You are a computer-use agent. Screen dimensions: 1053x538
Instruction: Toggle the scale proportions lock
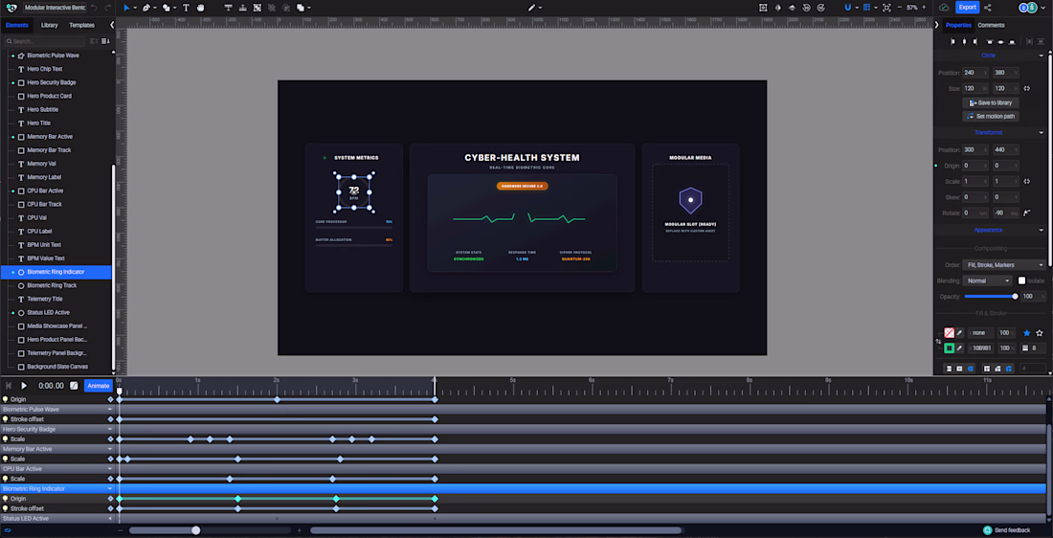pos(1027,181)
